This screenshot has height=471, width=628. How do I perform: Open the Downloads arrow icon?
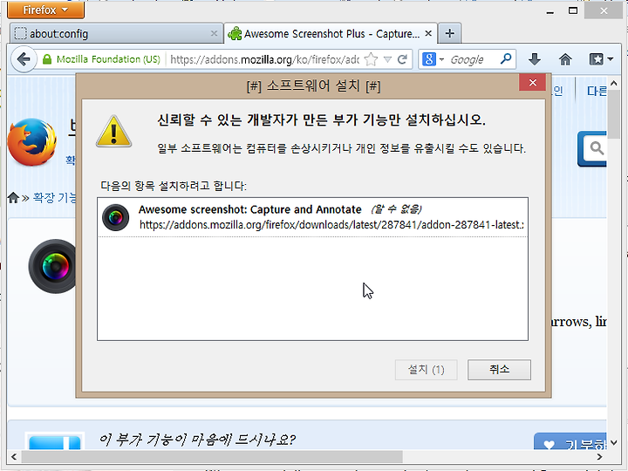(535, 59)
